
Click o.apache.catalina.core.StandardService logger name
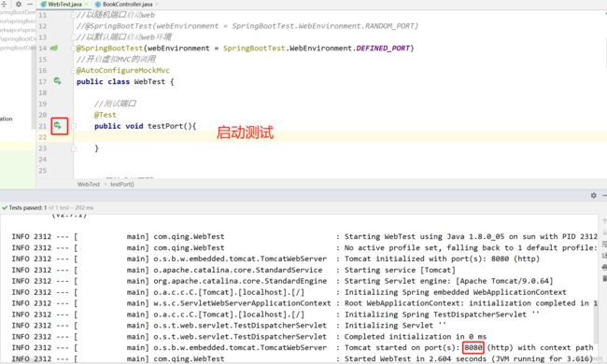pyautogui.click(x=238, y=270)
